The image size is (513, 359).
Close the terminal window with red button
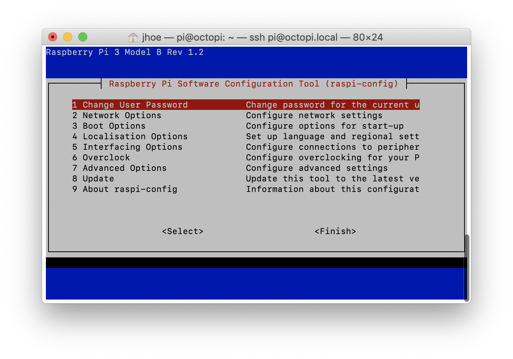click(53, 37)
